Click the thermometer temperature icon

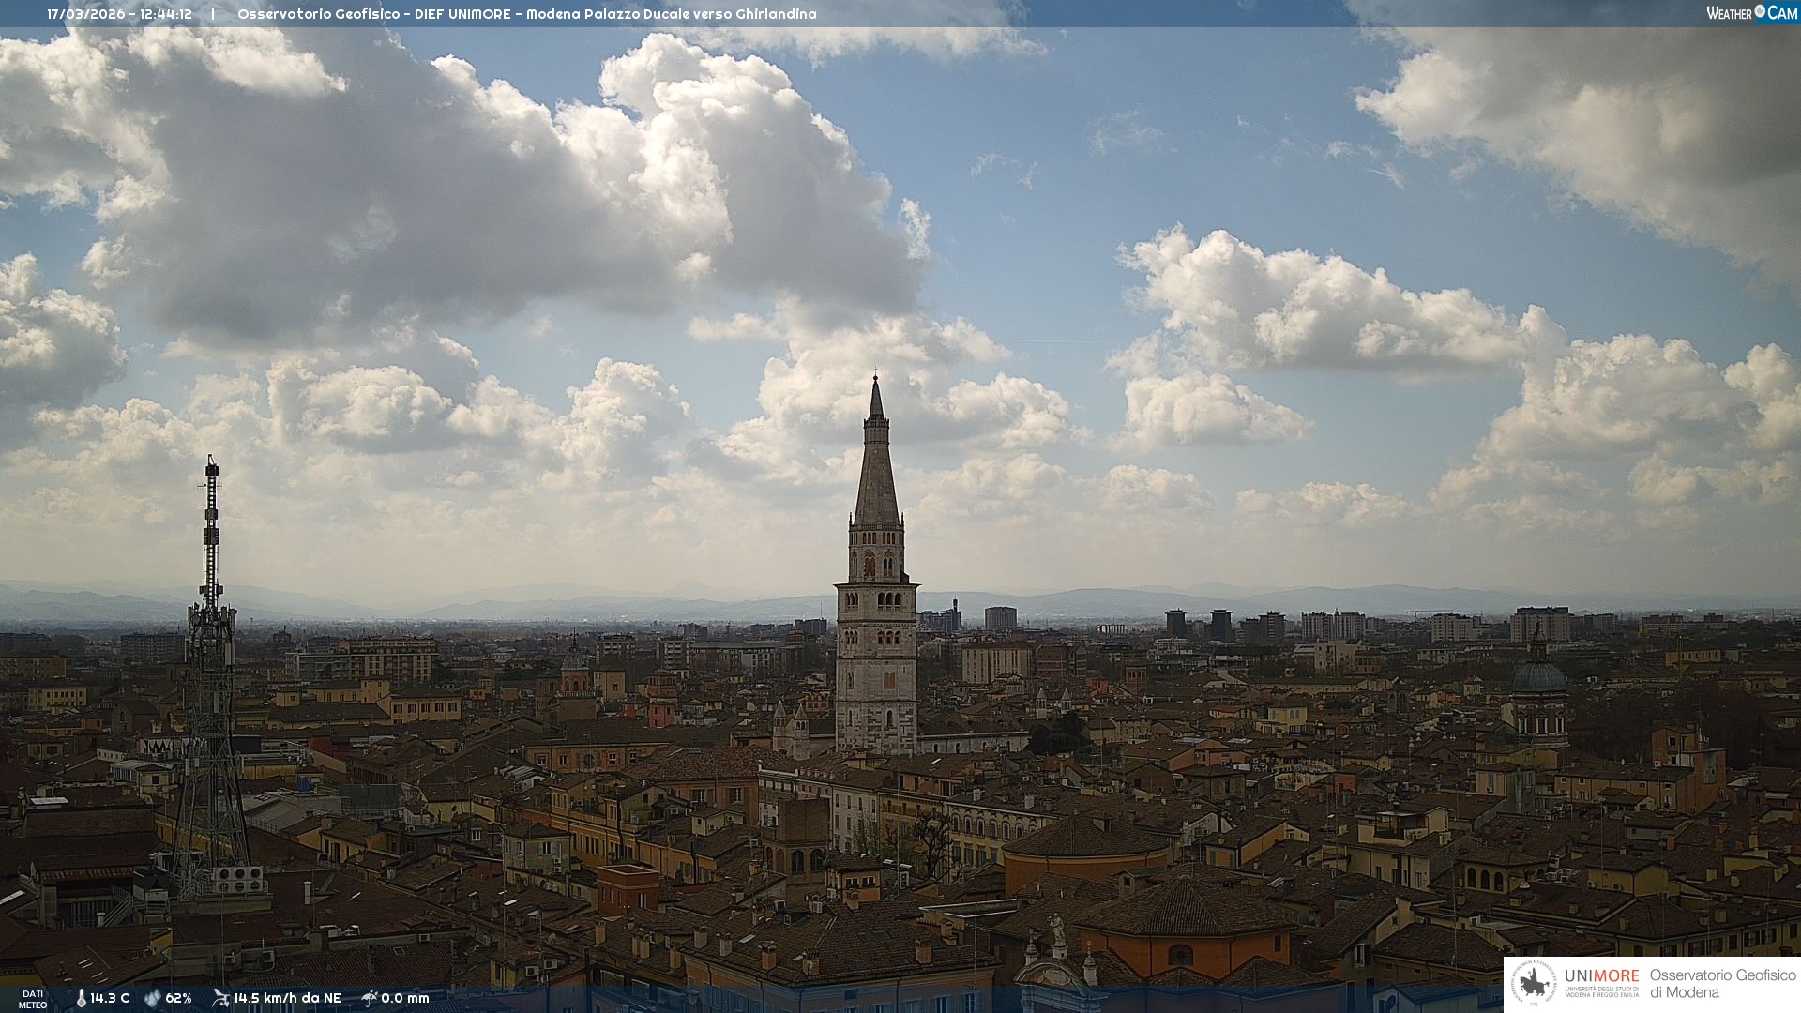(x=81, y=998)
